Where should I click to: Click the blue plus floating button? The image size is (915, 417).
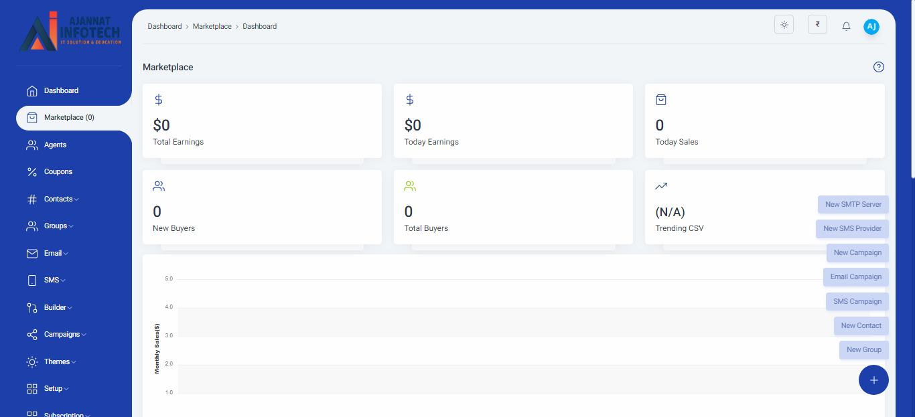[x=873, y=380]
